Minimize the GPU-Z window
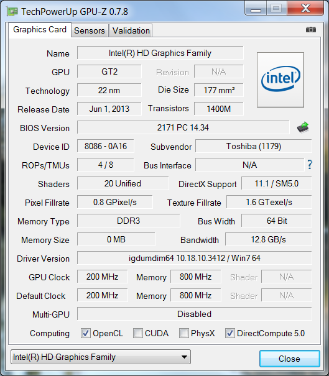The image size is (329, 376). [256, 9]
